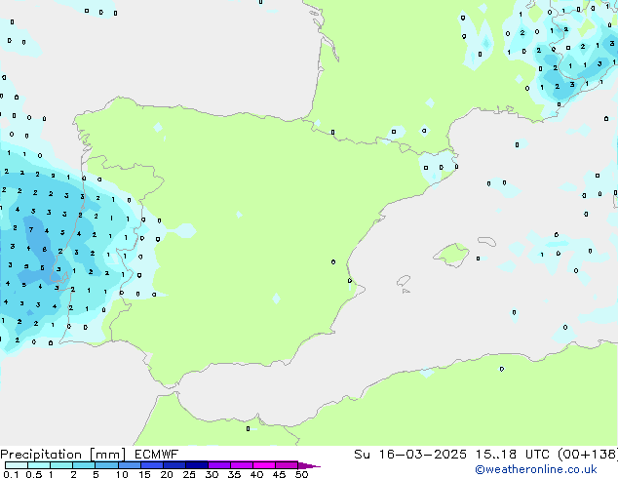Click the 'Precipitation [mm]' title text
Viewport: 618px width, 478px height.
coord(63,455)
